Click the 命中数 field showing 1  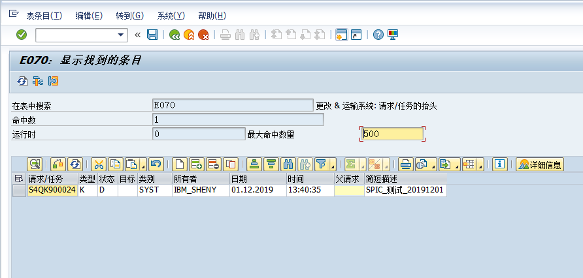(x=238, y=119)
